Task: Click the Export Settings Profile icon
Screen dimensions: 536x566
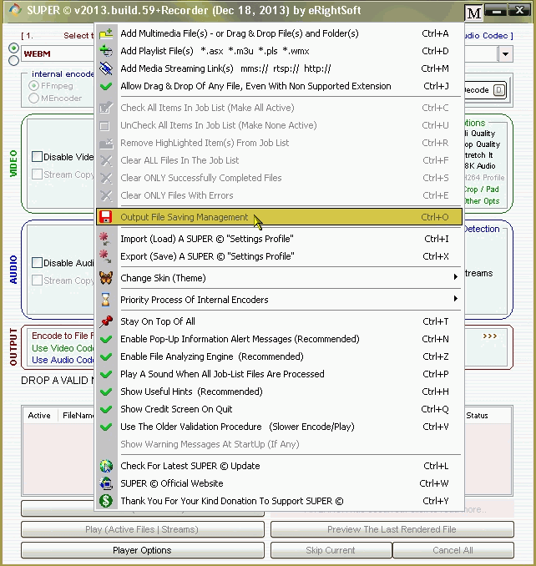Action: coord(105,256)
